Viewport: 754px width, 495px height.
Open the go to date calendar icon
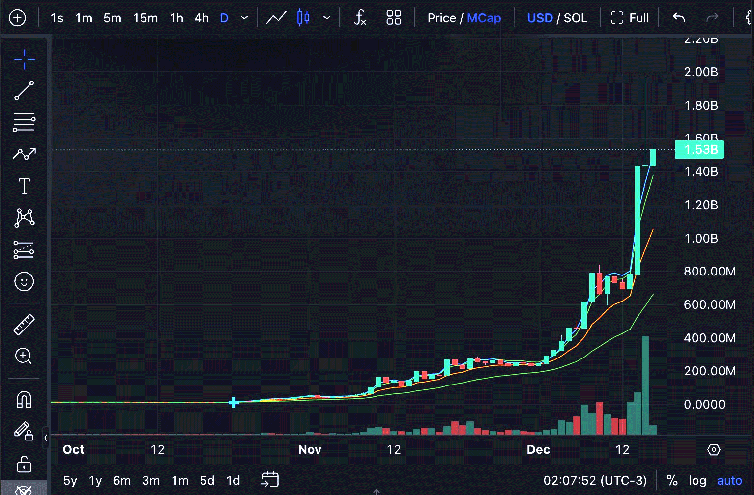270,479
